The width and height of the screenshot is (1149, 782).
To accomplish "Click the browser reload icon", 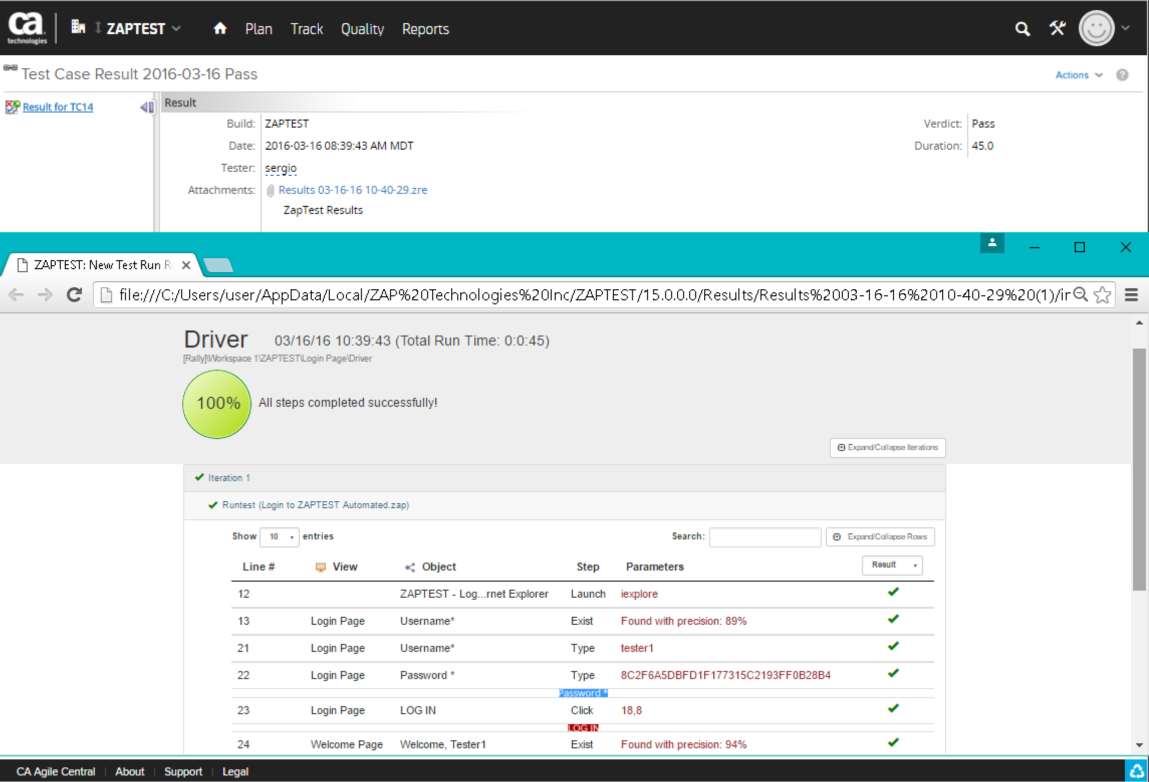I will click(74, 295).
